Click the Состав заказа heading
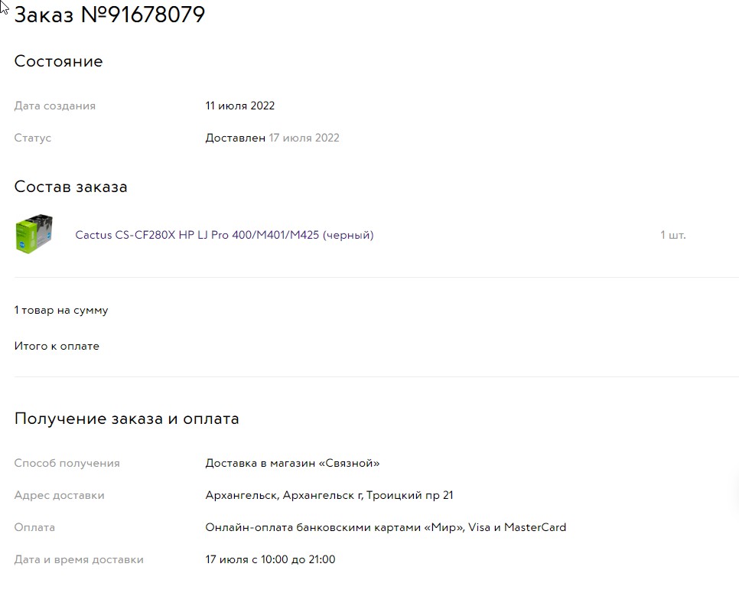 (x=70, y=187)
